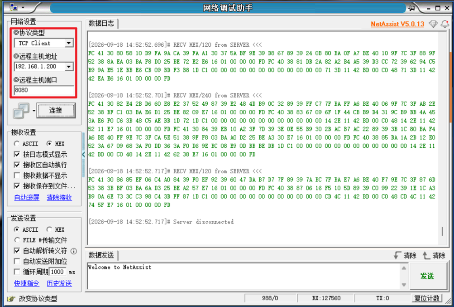
Task: Click the 自动滚屏 link
Action: (x=27, y=198)
